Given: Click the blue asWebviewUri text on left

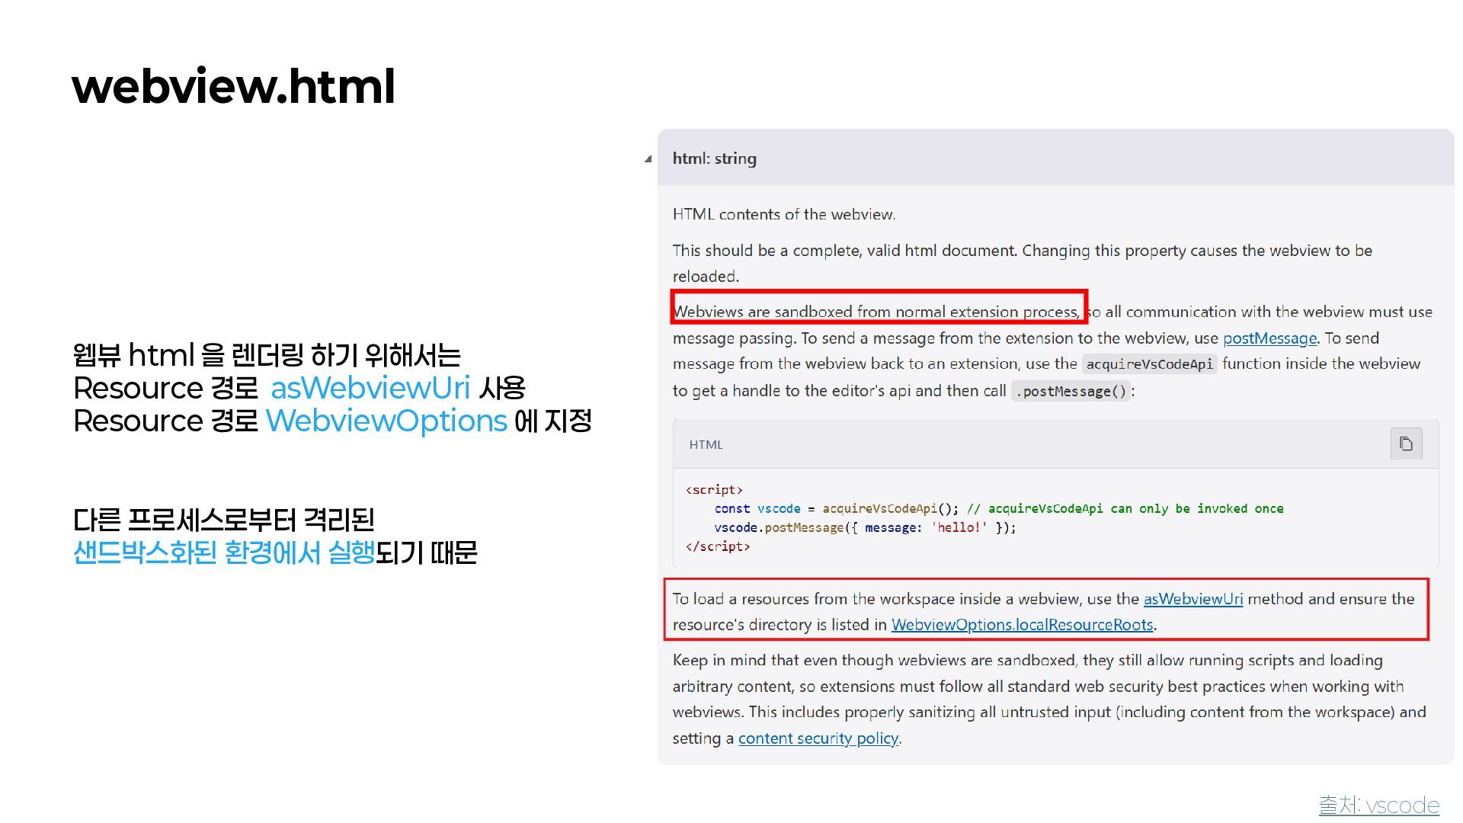Looking at the screenshot, I should (x=370, y=388).
